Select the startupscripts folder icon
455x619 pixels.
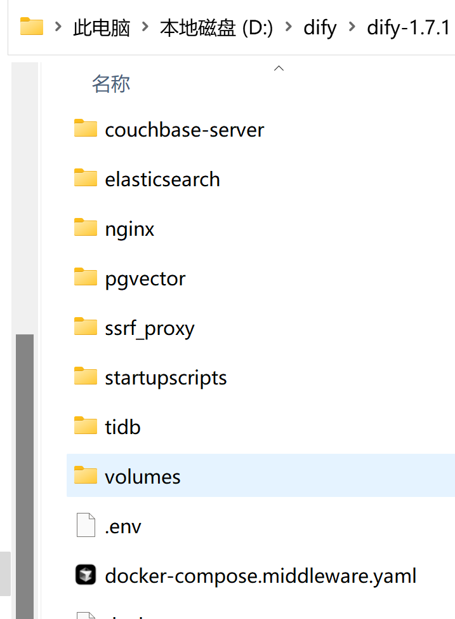coord(86,376)
